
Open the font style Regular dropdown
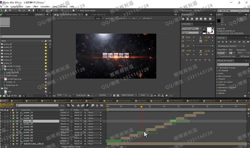(191, 33)
